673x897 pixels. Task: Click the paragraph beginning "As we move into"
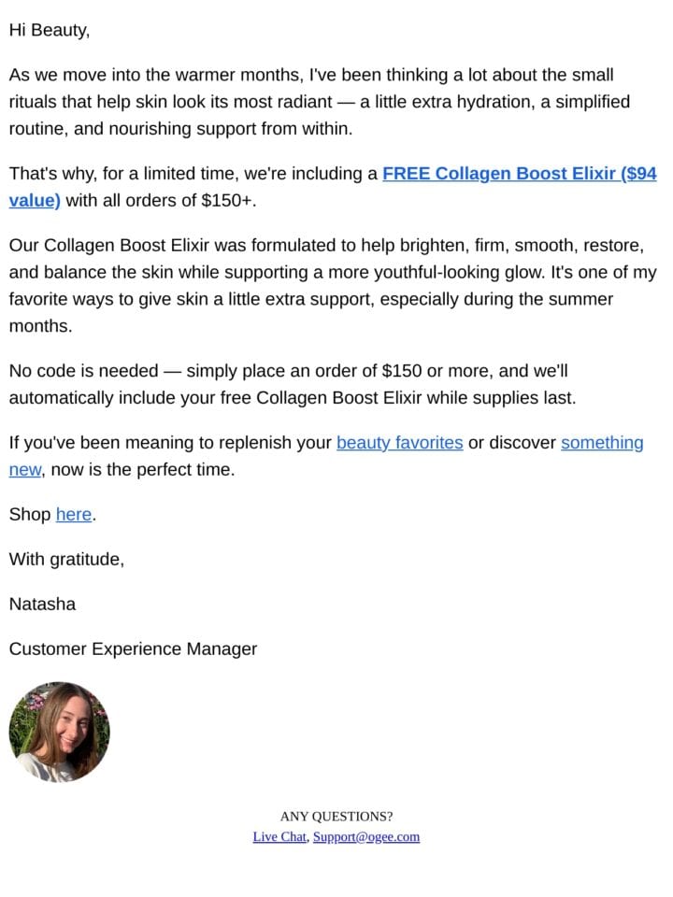320,102
